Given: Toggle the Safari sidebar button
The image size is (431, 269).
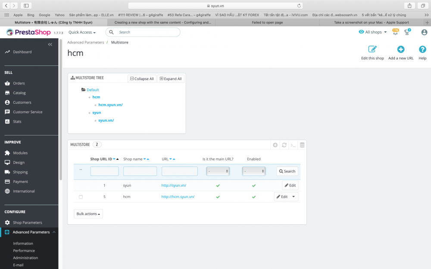Looking at the screenshot, I should pos(26,6).
